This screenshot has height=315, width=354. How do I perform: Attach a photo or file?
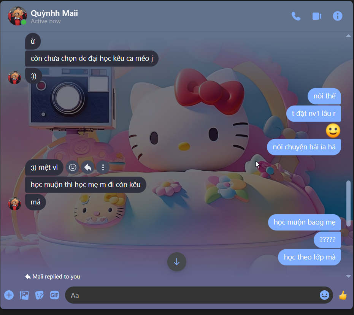(24, 295)
